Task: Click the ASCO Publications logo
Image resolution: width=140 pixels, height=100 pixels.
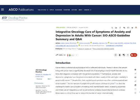Action: coord(21,9)
